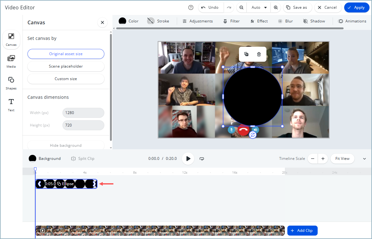372x239 pixels.
Task: Duplicate the selected ellipse shape
Action: point(246,54)
